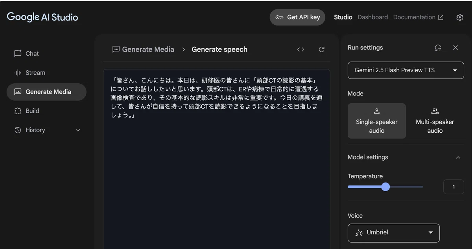
Task: Click the Temperature label
Action: tap(365, 176)
